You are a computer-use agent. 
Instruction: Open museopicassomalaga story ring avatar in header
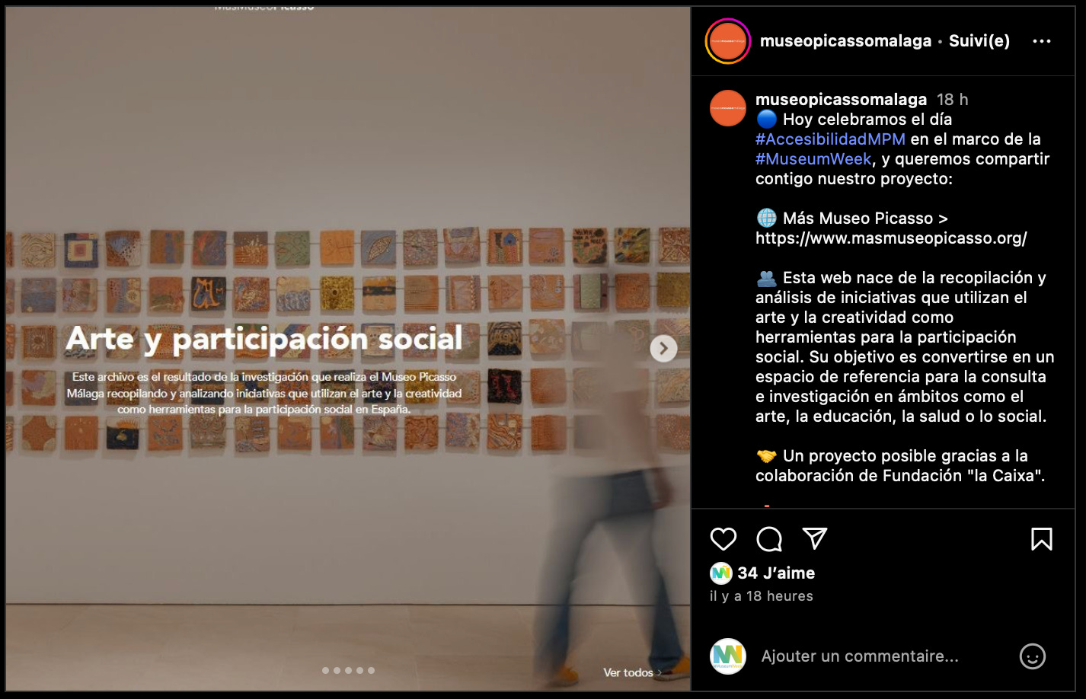tap(728, 41)
